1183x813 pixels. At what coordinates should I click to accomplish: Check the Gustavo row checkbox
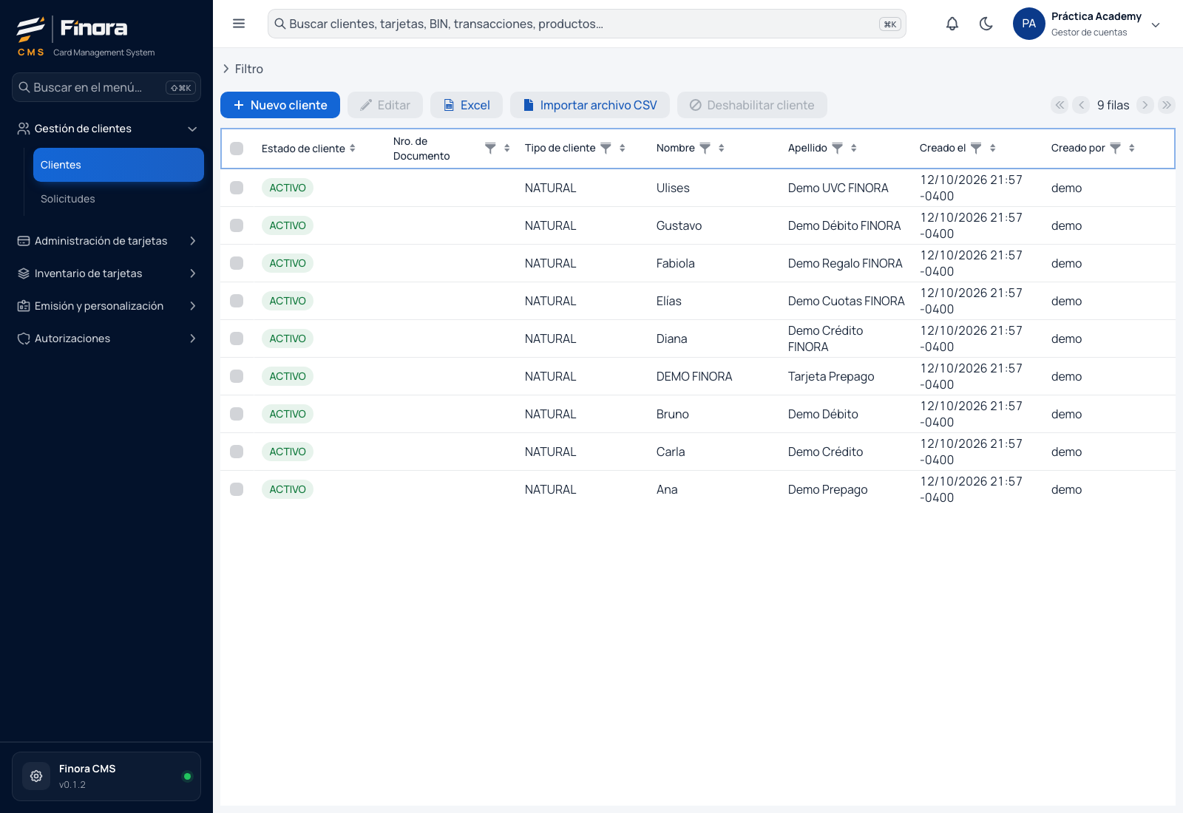pyautogui.click(x=237, y=225)
